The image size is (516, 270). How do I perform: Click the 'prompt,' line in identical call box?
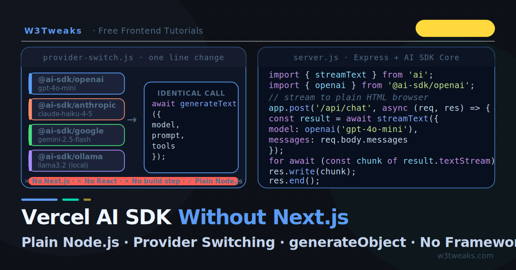(168, 136)
